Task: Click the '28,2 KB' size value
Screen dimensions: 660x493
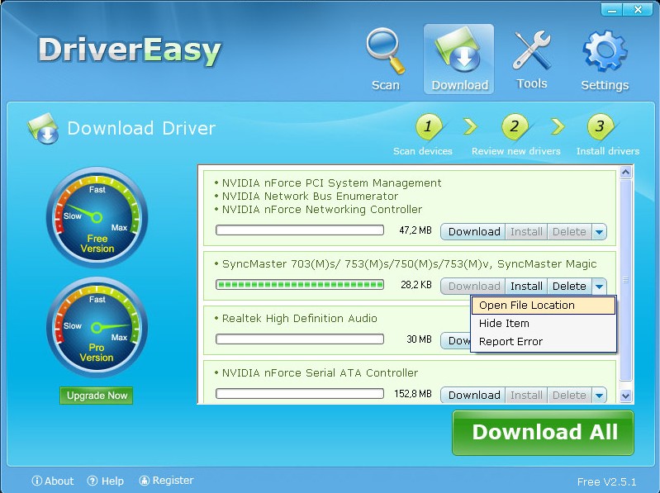Action: [415, 285]
